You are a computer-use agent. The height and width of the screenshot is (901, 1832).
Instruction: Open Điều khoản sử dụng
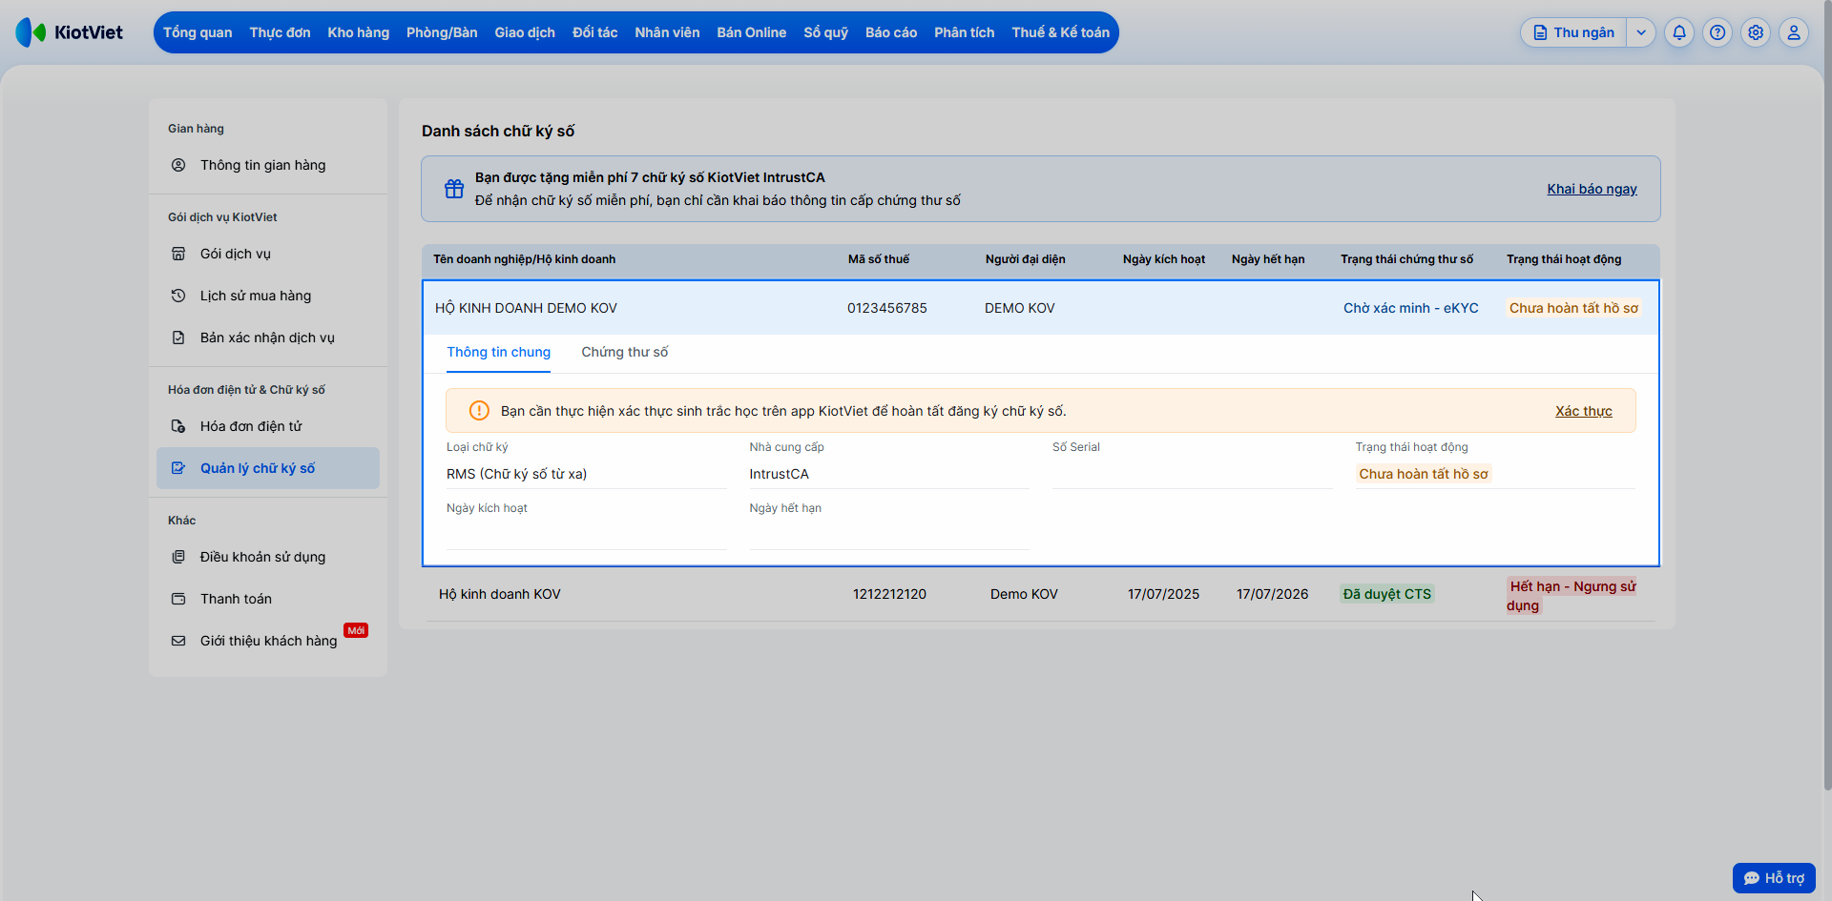coord(268,557)
